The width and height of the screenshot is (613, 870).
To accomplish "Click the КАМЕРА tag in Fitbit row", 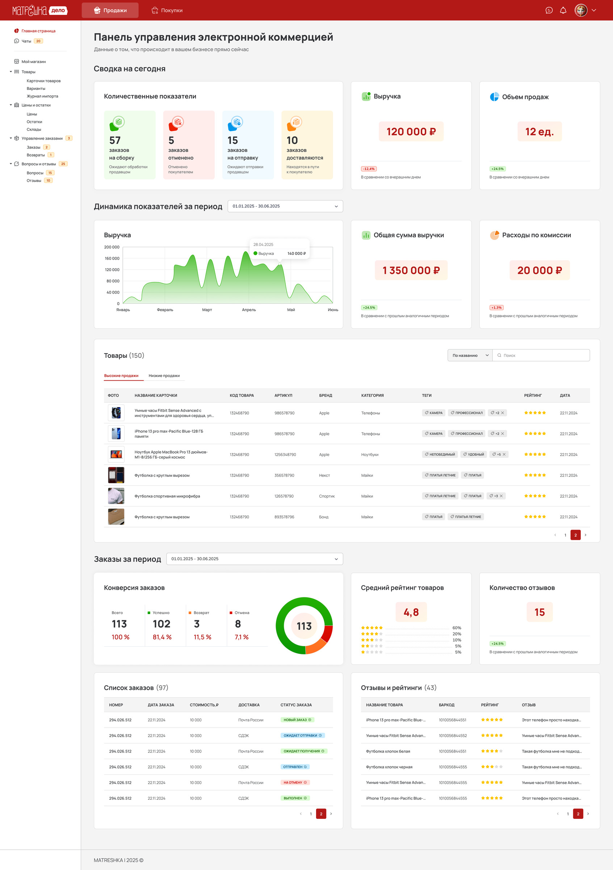I will pos(433,413).
